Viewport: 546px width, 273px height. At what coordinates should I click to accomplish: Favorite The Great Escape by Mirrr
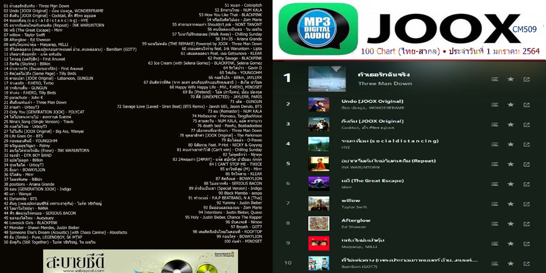511,184
